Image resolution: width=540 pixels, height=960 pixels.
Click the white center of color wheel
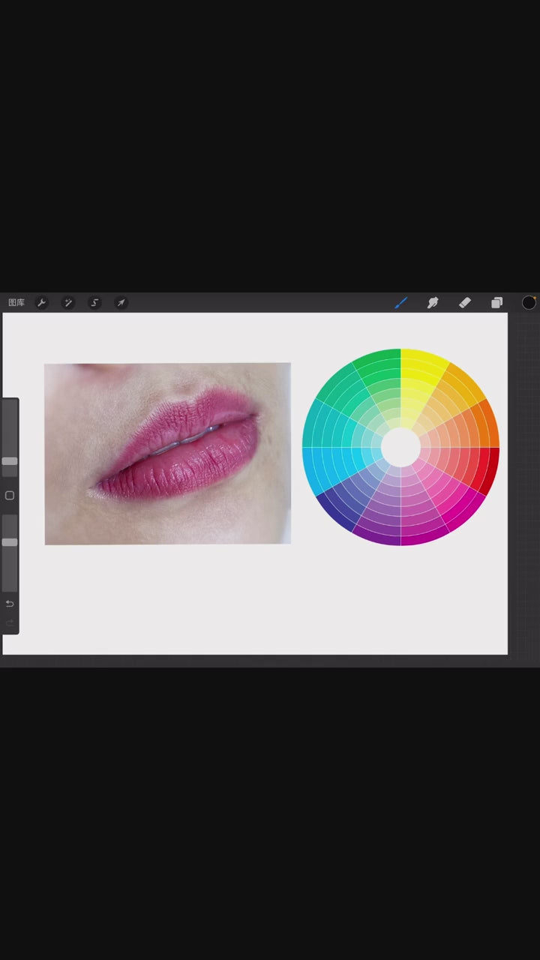click(400, 447)
